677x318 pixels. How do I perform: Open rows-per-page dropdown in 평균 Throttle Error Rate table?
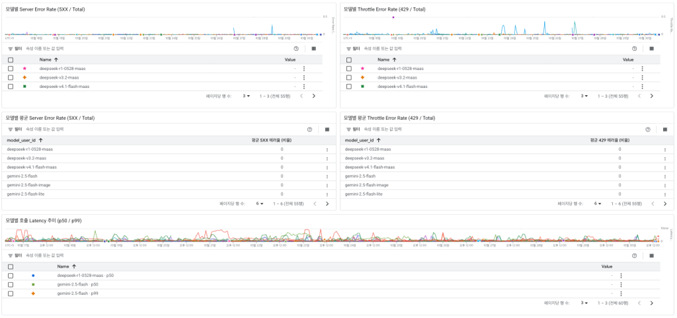click(x=598, y=204)
